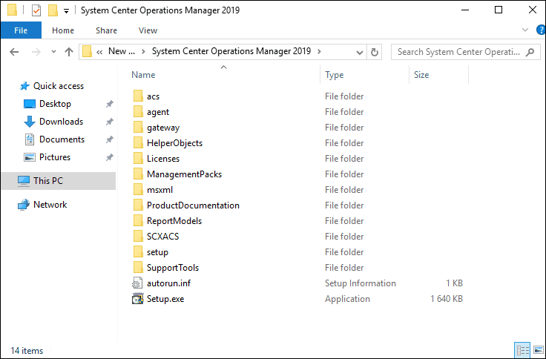Open the Customize Quick Access Toolbar dropdown
This screenshot has height=359, width=546.
66,11
